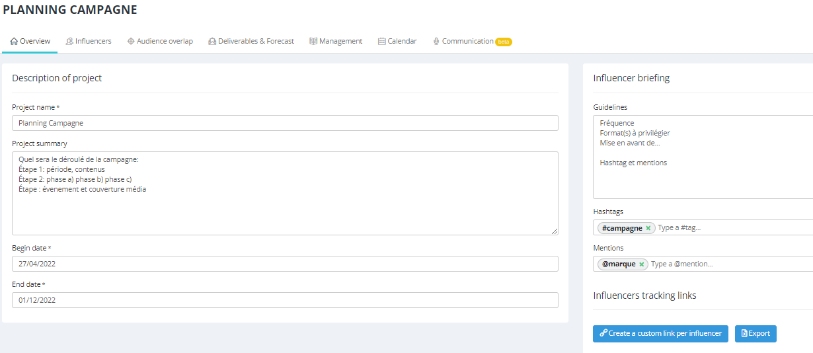Open the End date picker field

coord(285,300)
